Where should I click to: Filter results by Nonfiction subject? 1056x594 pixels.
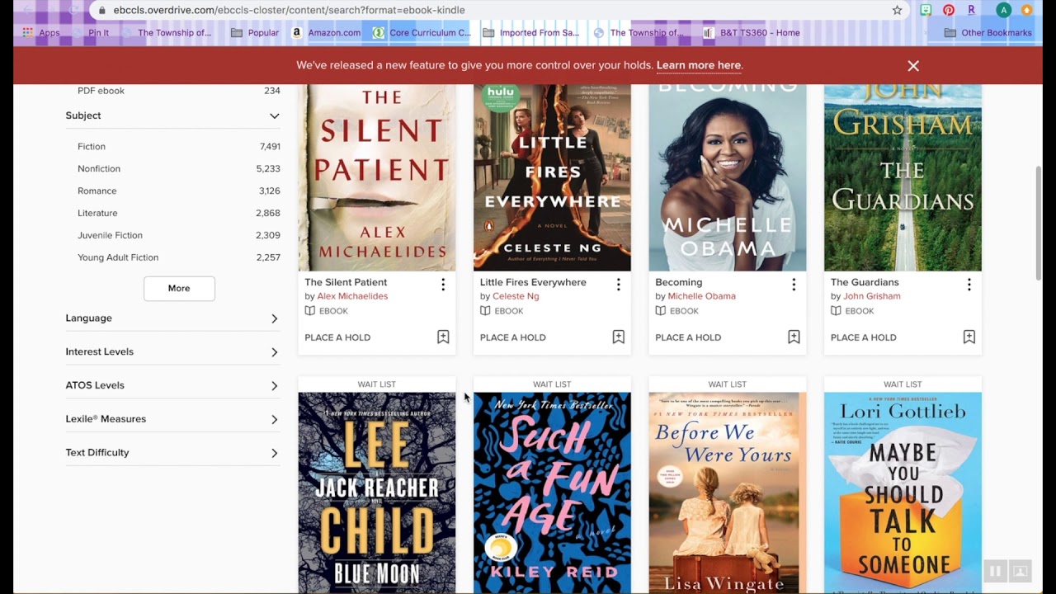coord(99,168)
